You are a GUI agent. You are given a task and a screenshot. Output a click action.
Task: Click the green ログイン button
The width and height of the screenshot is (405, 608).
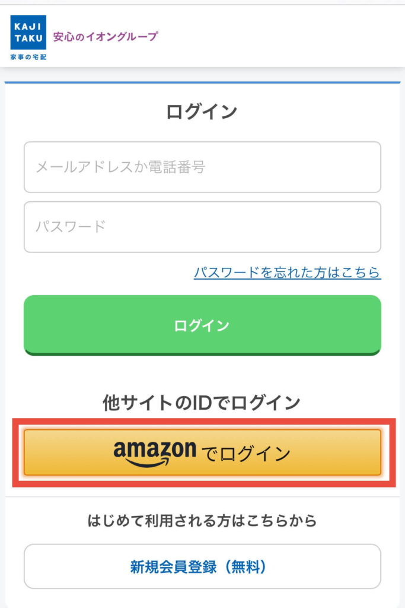pos(202,325)
